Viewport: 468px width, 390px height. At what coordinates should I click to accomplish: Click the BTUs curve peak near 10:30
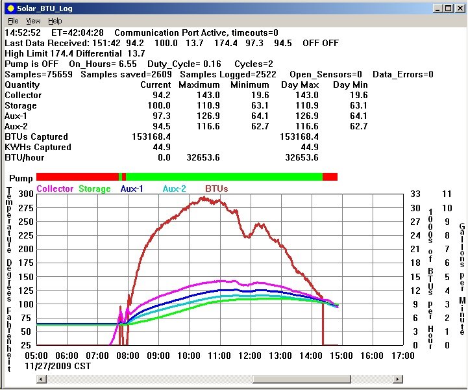tap(204, 198)
